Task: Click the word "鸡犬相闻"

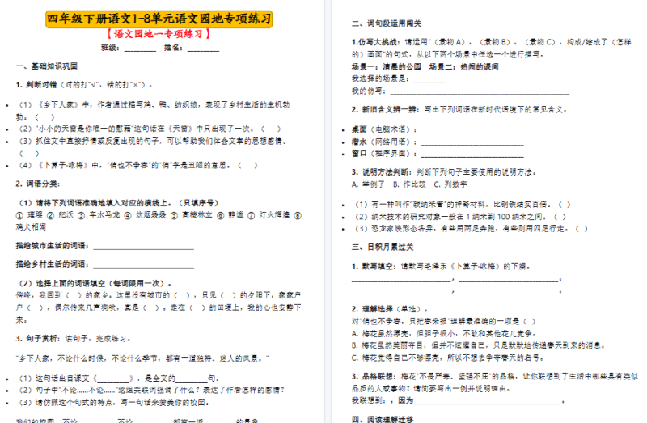Action: click(x=31, y=227)
